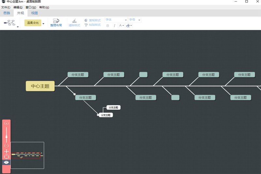The image size is (261, 174).
Task: Toggle bold text formatting
Action: (x=108, y=25)
